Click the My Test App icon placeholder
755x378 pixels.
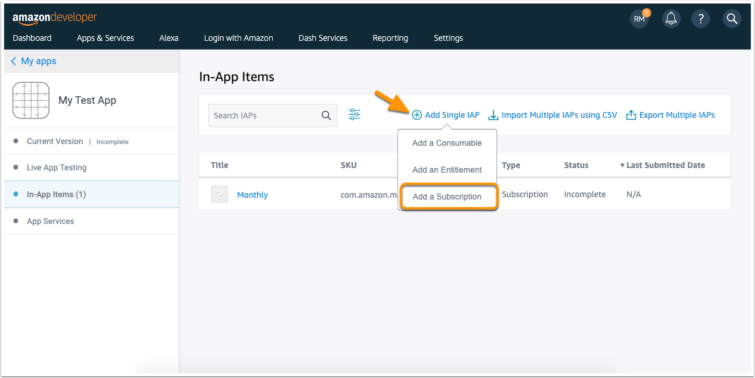click(x=31, y=100)
